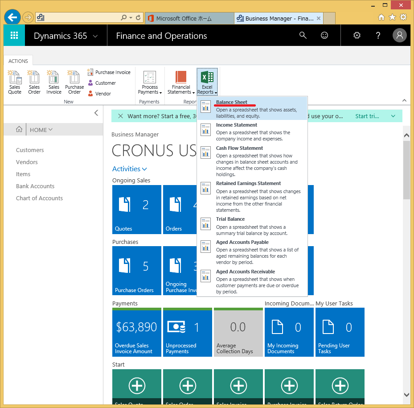
Task: Open Vendors in the navigation pane
Action: point(27,162)
